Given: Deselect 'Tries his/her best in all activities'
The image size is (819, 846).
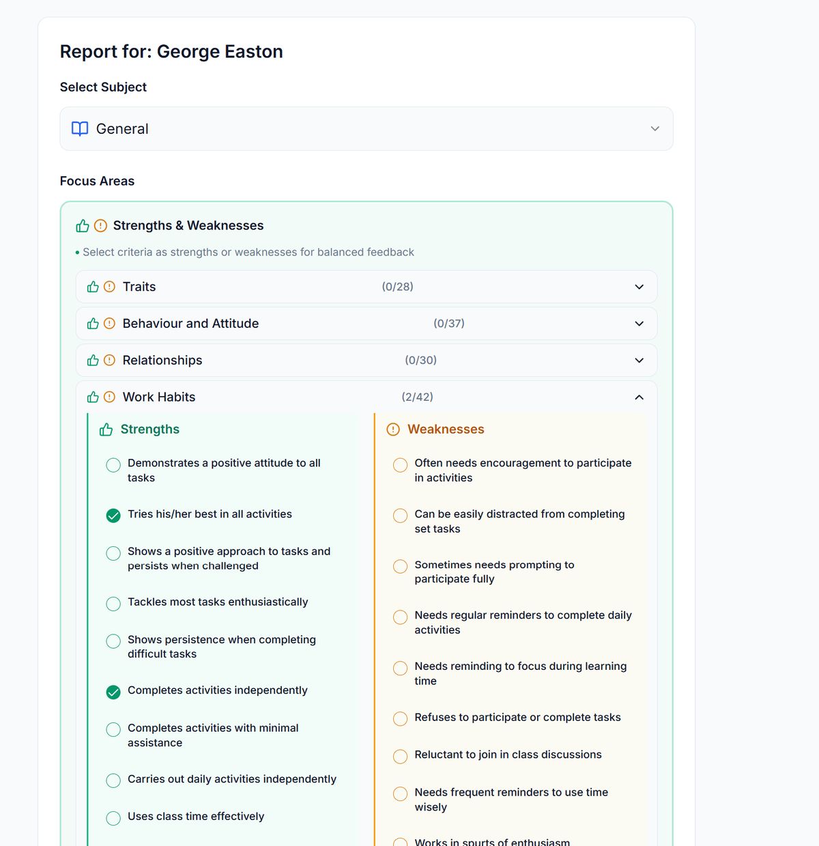Looking at the screenshot, I should pos(113,516).
